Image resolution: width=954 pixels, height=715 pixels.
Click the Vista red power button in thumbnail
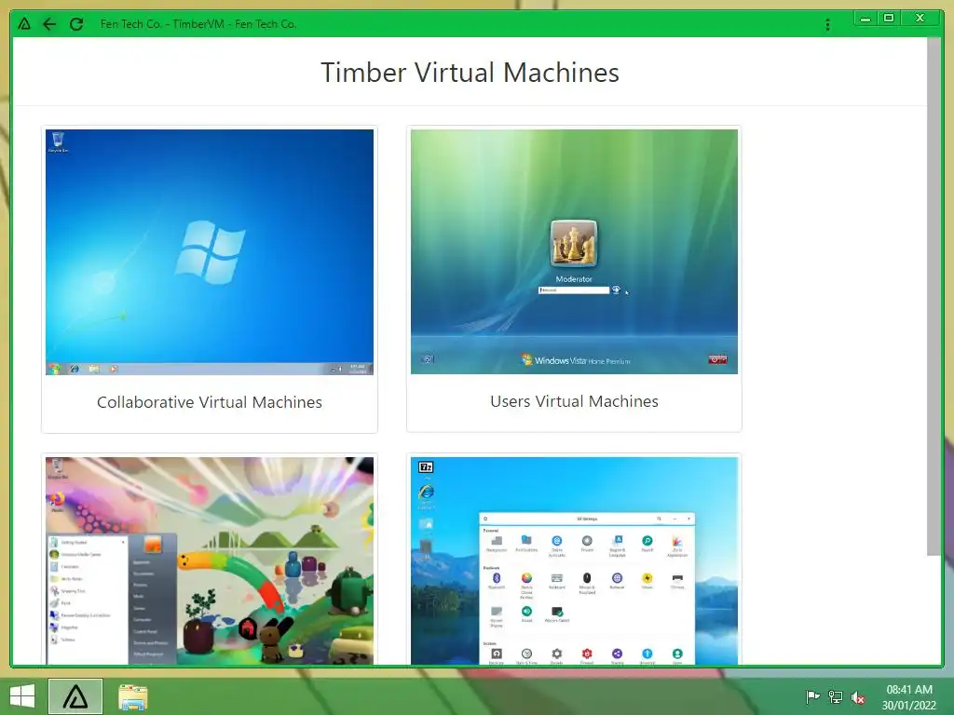[717, 359]
